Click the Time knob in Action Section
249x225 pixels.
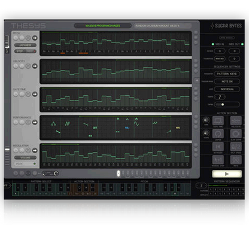click(x=206, y=120)
